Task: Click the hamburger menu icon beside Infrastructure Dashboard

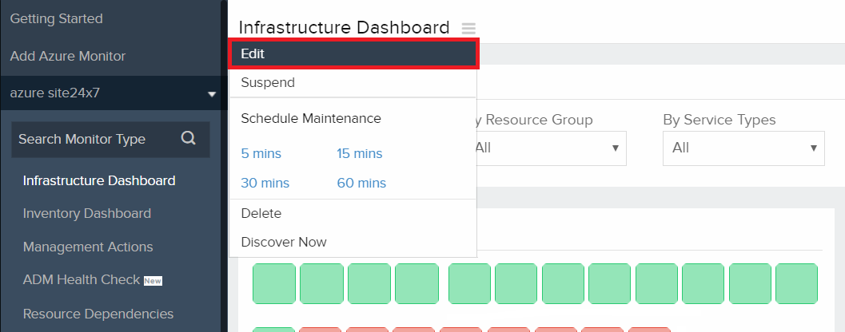Action: coord(468,28)
